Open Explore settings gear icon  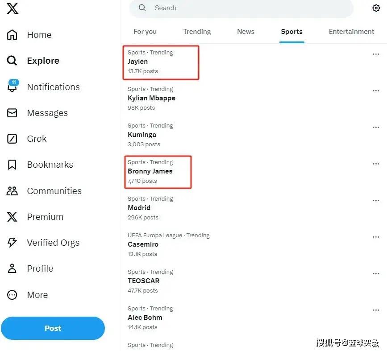point(376,8)
